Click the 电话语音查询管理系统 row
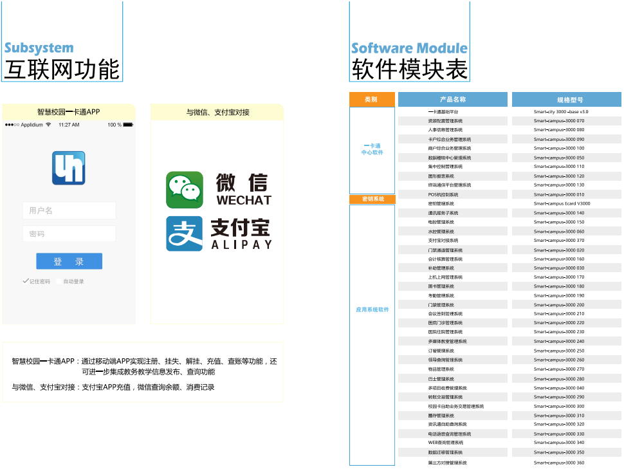Screen dimensions: 624x469 pos(453,434)
